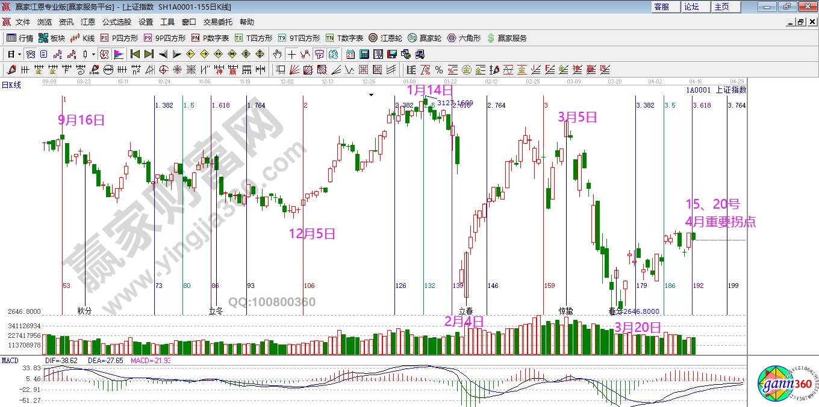This screenshot has width=819, height=407.
Task: Click the small black triangle above chart
Action: pos(372,94)
